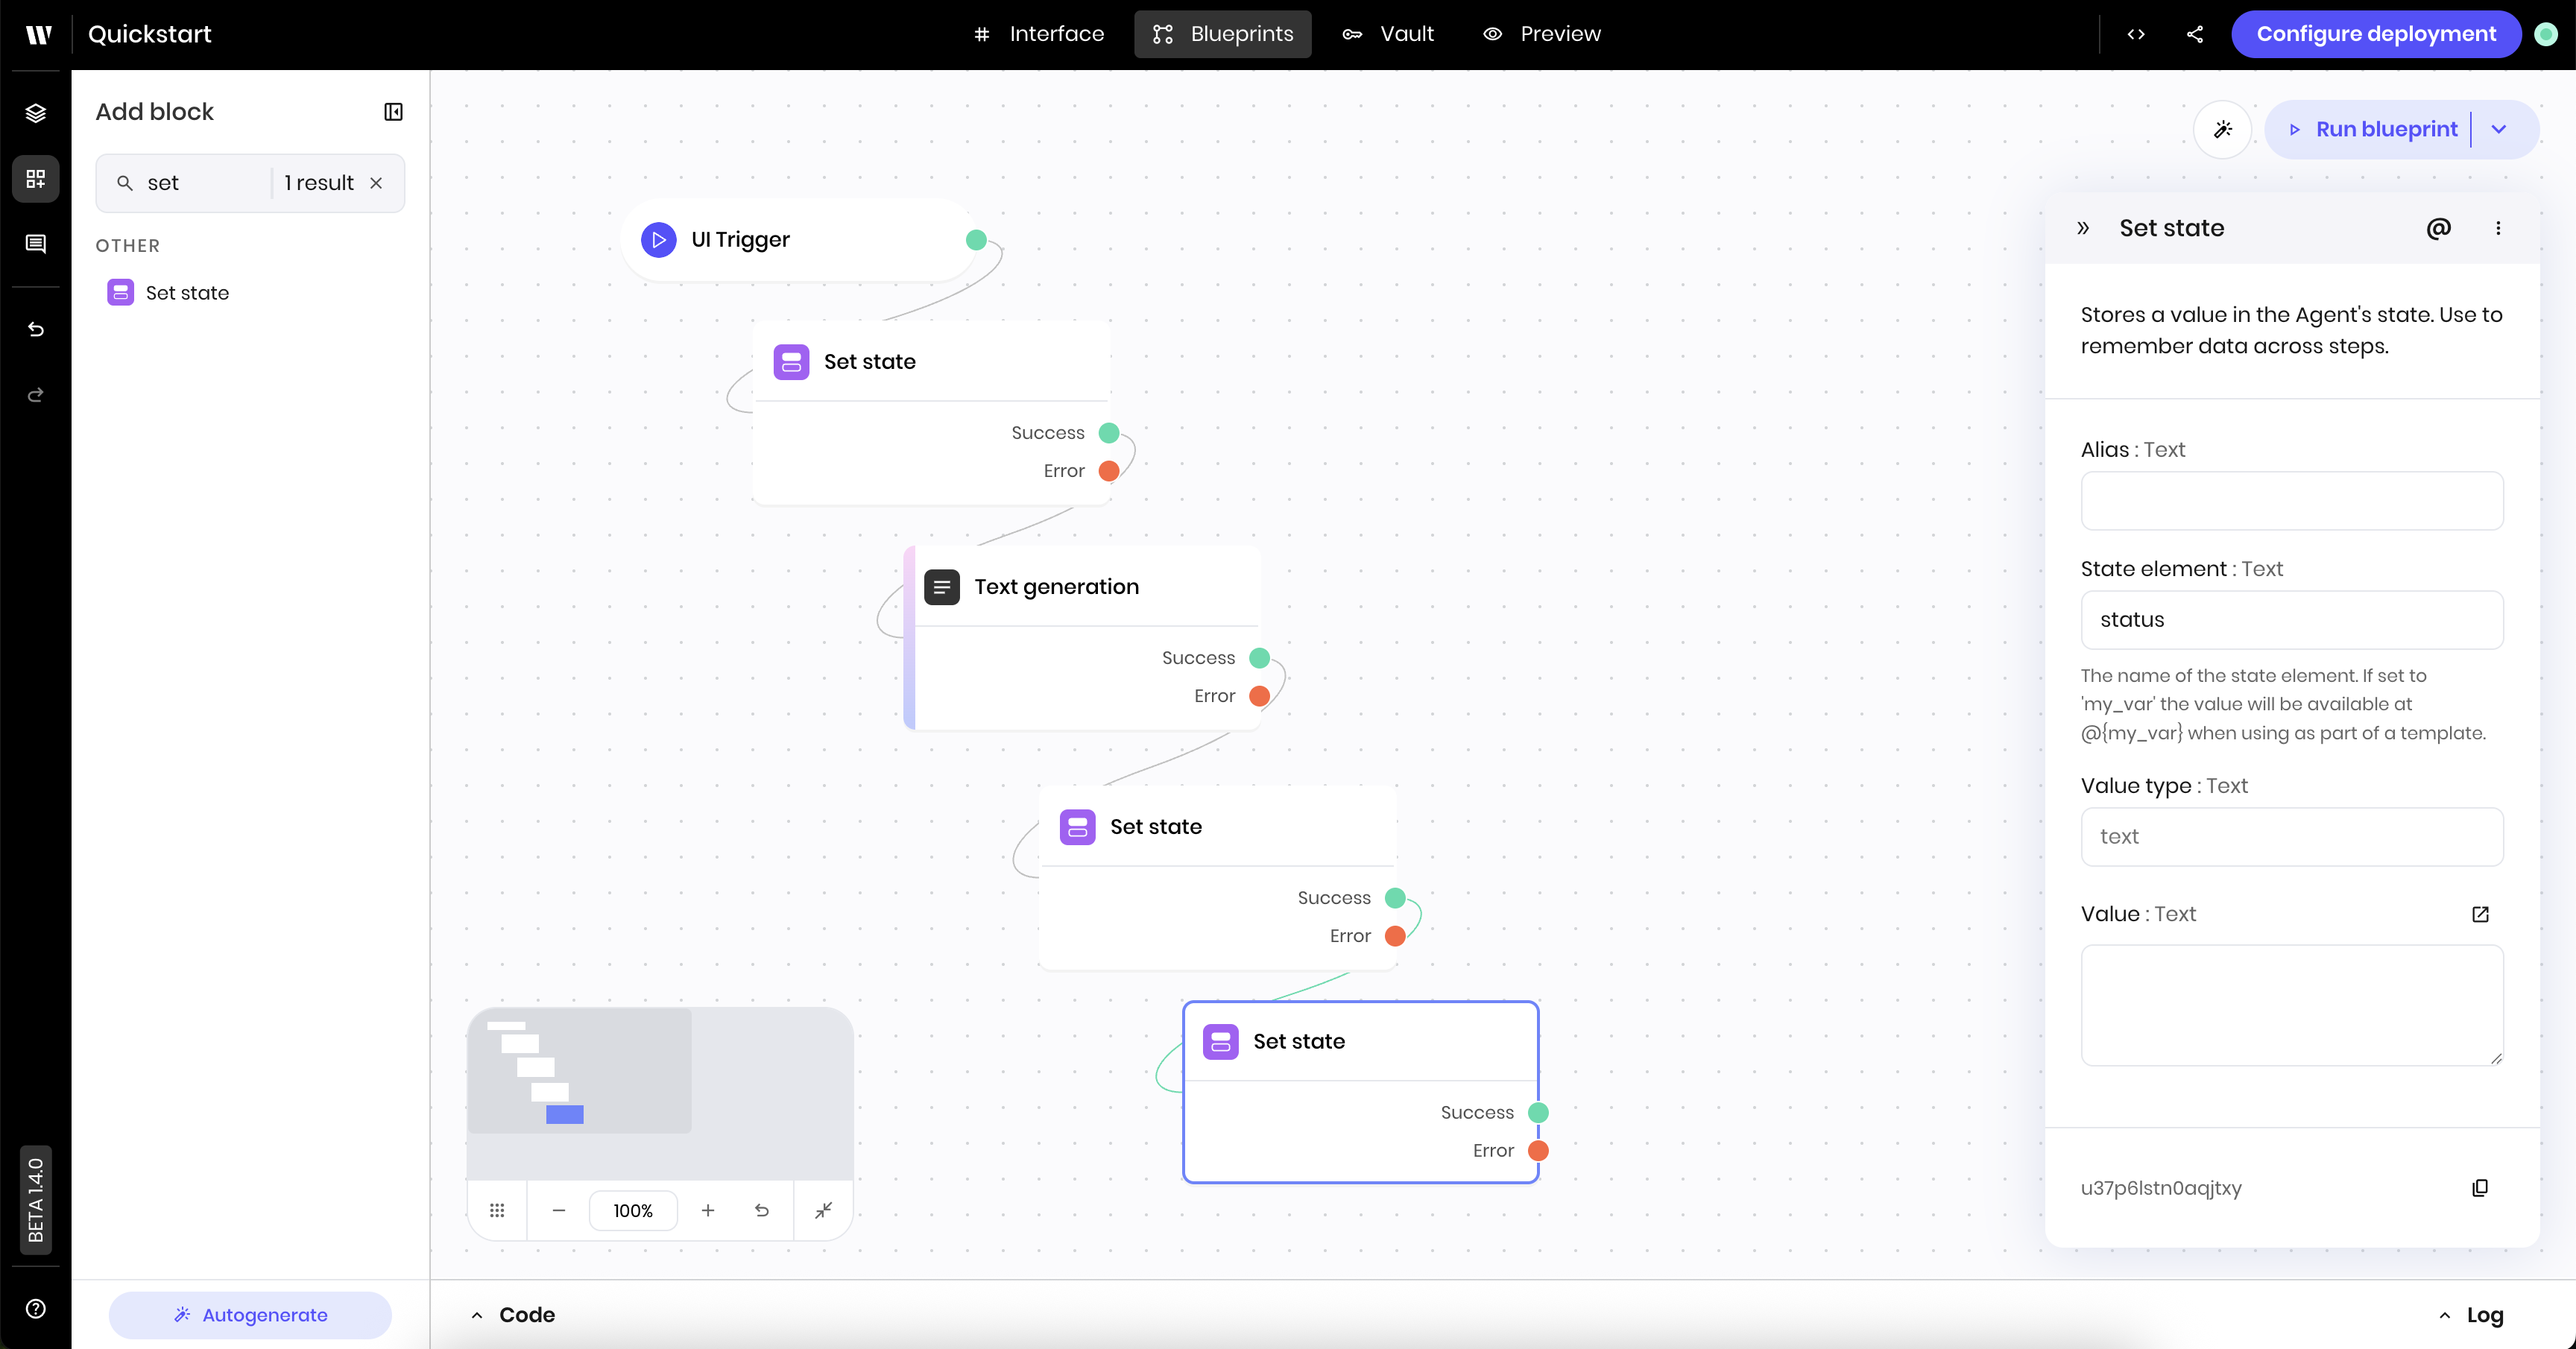The height and width of the screenshot is (1349, 2576).
Task: Click the Add block sidebar icon
Action: tap(36, 179)
